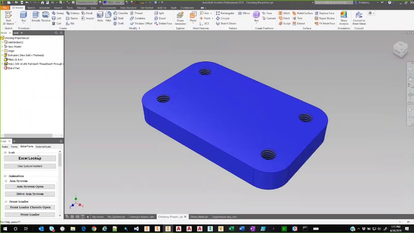Click the ViewCube in the viewport
This screenshot has height=233, width=414.
(x=401, y=49)
